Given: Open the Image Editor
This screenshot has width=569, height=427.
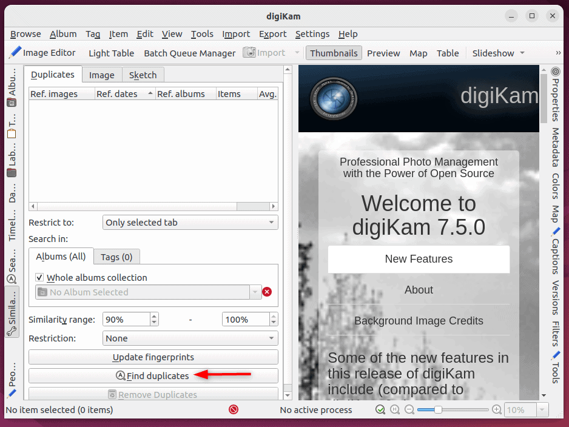Looking at the screenshot, I should coord(42,53).
